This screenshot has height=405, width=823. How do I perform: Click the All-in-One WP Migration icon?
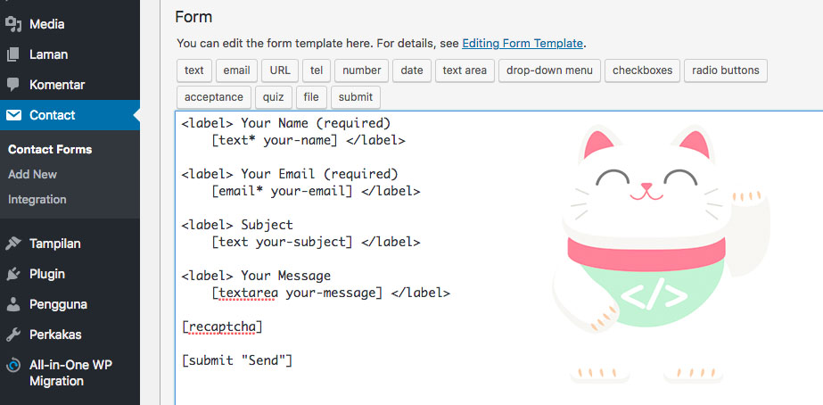pyautogui.click(x=13, y=365)
